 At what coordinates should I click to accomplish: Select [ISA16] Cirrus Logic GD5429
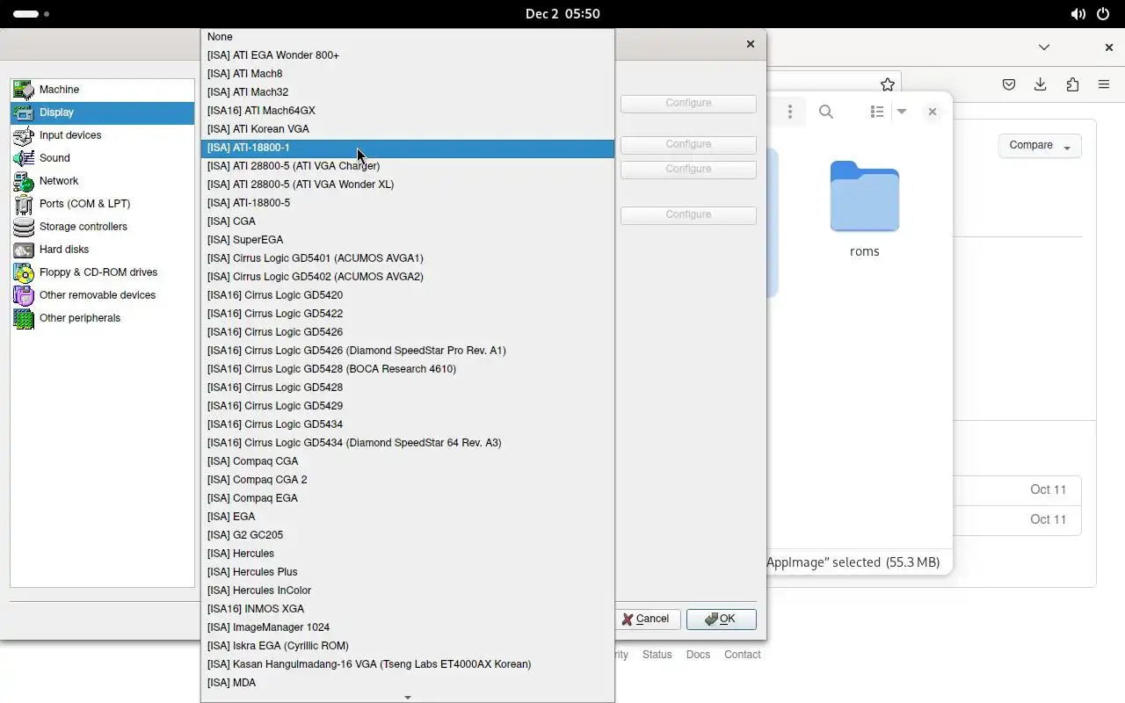click(408, 406)
